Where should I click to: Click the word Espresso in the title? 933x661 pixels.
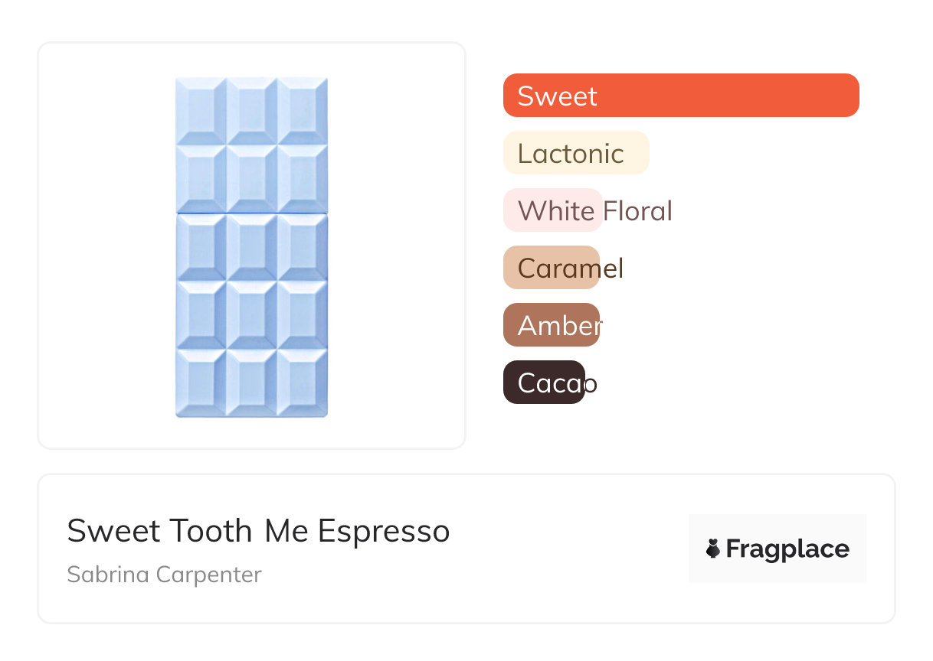[384, 531]
